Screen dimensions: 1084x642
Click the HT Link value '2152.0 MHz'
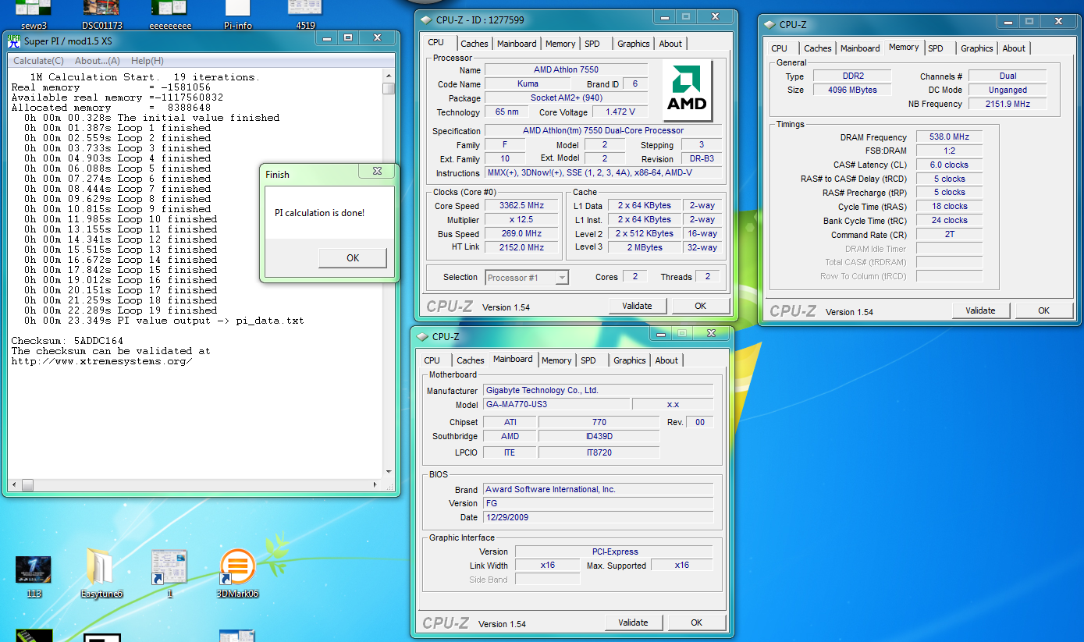click(x=521, y=247)
